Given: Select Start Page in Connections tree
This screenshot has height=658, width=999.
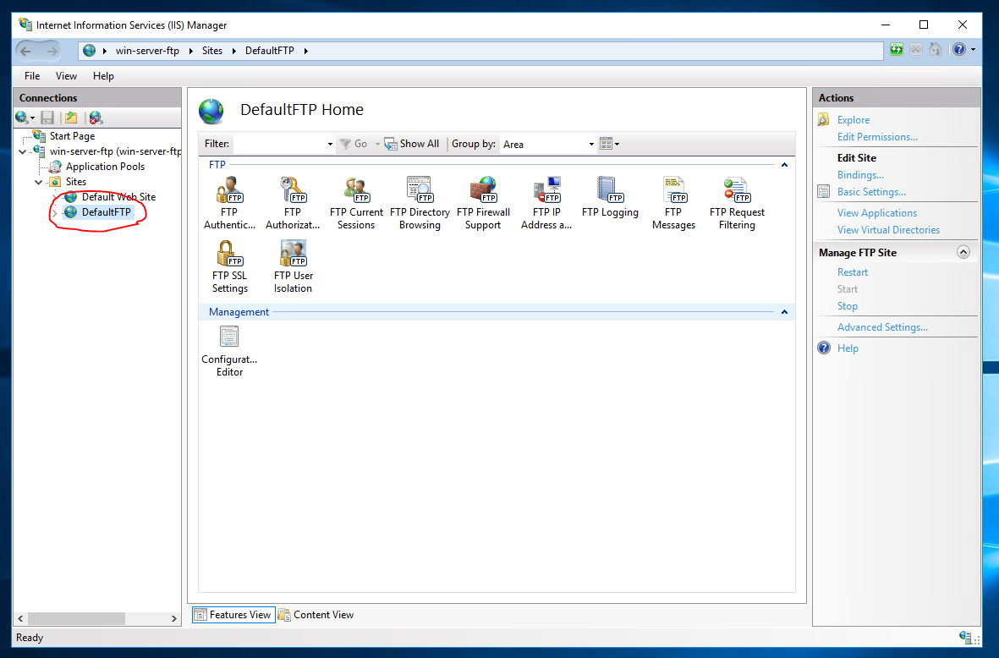Looking at the screenshot, I should pyautogui.click(x=72, y=136).
